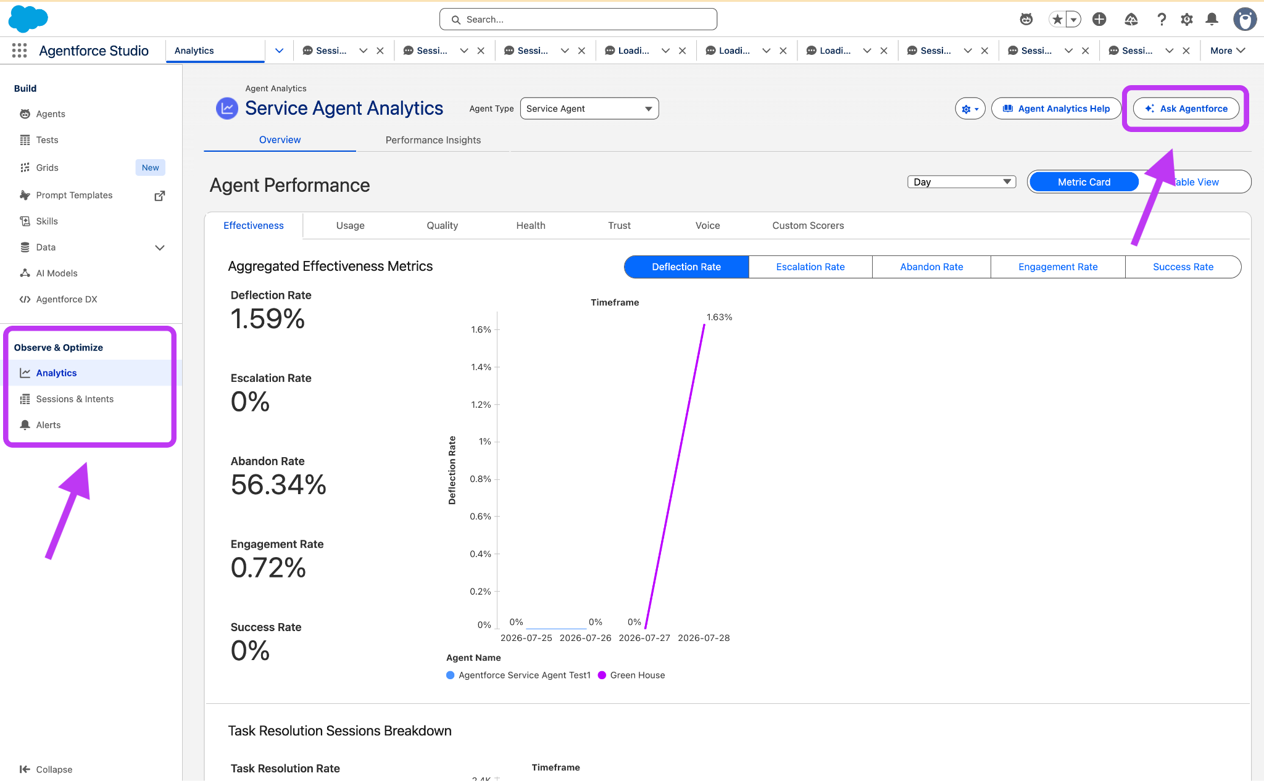Select Analytics under Observe & Optimize

pyautogui.click(x=56, y=373)
